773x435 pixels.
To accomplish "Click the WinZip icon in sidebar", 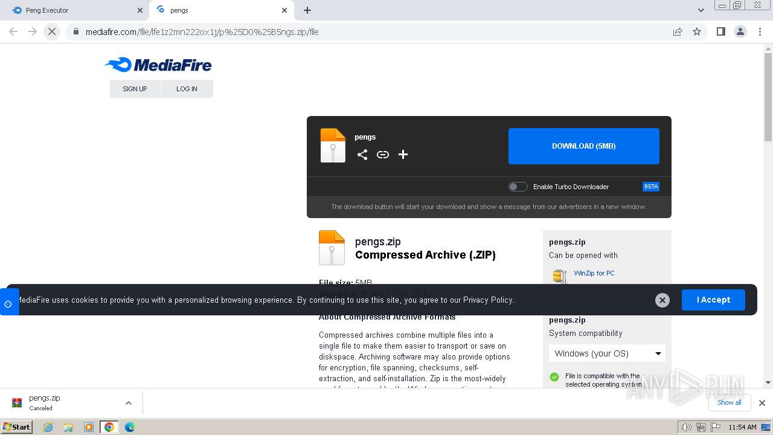I will click(560, 276).
